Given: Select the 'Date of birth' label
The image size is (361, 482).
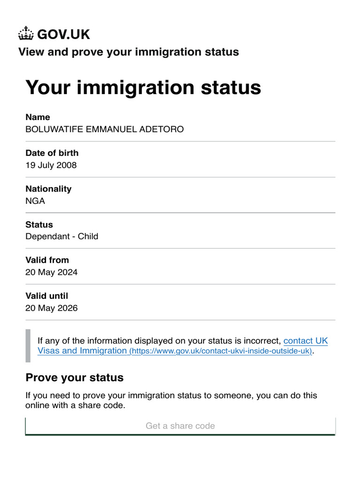Looking at the screenshot, I should pos(52,153).
